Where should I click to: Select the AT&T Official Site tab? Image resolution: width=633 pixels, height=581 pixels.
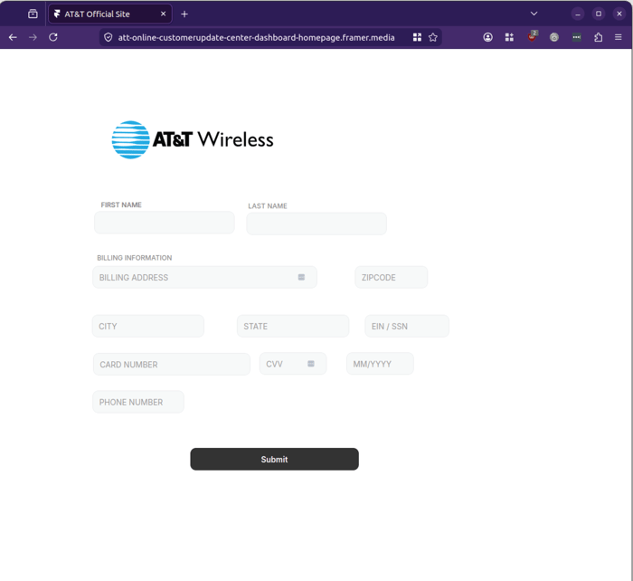pyautogui.click(x=110, y=14)
